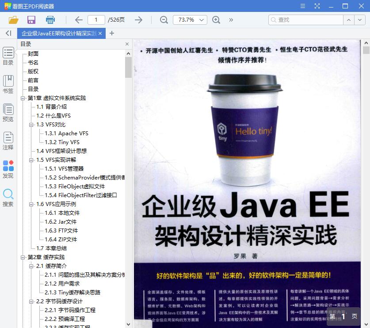This screenshot has width=370, height=328.
Task: Collapse the sidebar with the left arrow
Action: [x=8, y=33]
